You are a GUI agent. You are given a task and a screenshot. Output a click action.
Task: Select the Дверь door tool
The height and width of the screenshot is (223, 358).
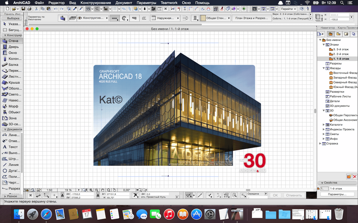click(x=11, y=47)
